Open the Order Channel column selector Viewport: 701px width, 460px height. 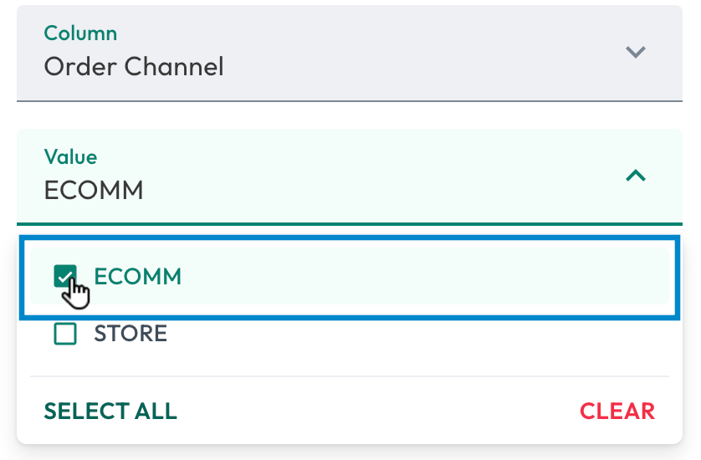[x=350, y=54]
